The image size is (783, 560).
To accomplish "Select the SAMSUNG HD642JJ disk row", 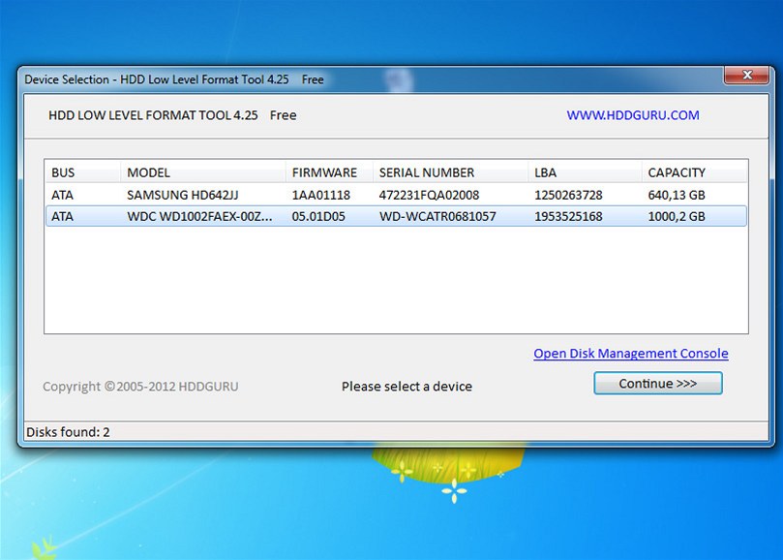I will coord(396,195).
